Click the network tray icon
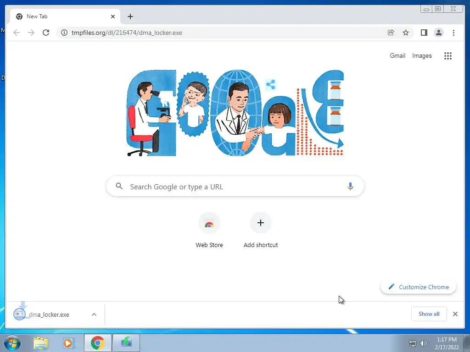 point(413,343)
